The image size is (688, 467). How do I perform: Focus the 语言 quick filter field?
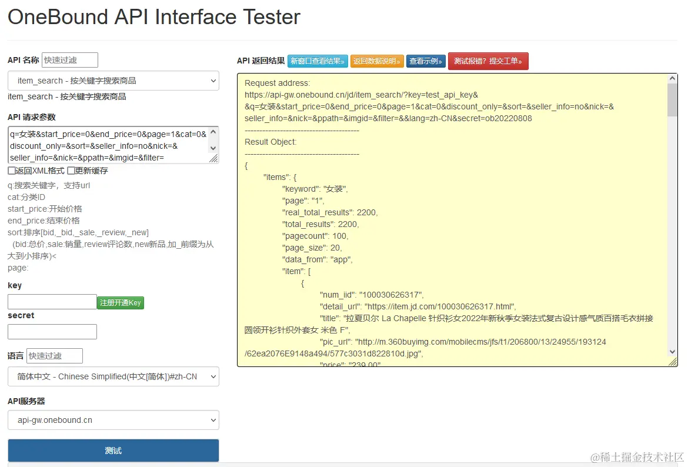pyautogui.click(x=55, y=356)
